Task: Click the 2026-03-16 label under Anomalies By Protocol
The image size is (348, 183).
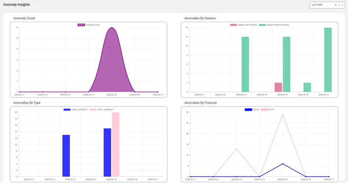Action: [306, 179]
